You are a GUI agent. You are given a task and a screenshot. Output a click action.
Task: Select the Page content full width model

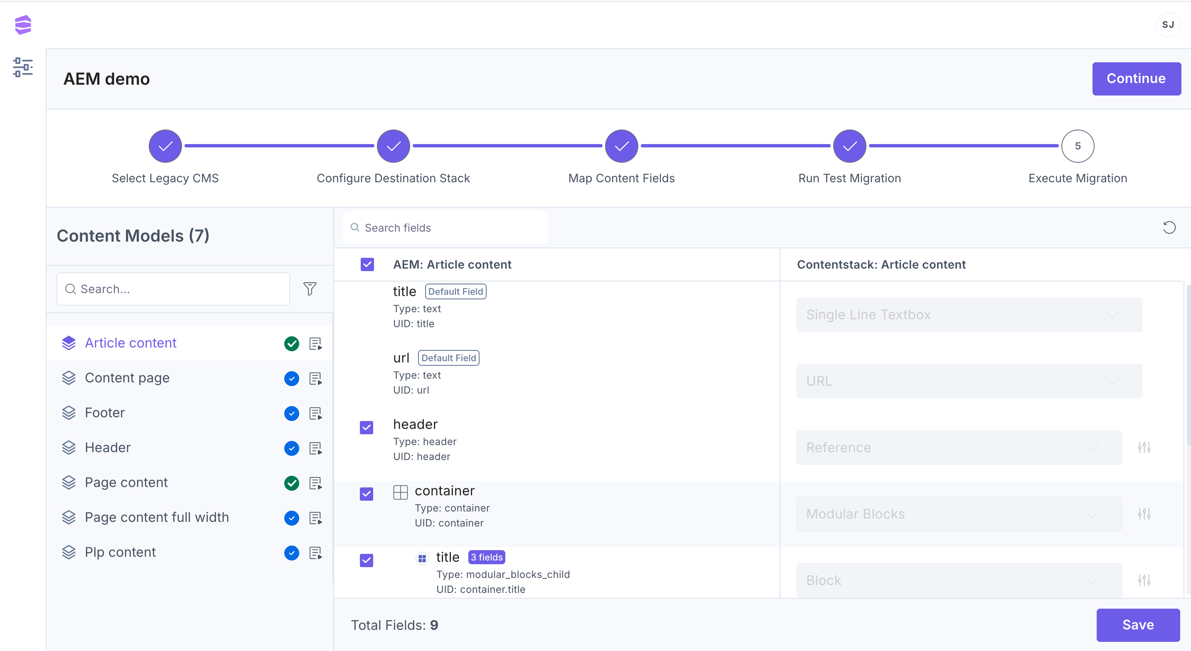[x=157, y=517]
